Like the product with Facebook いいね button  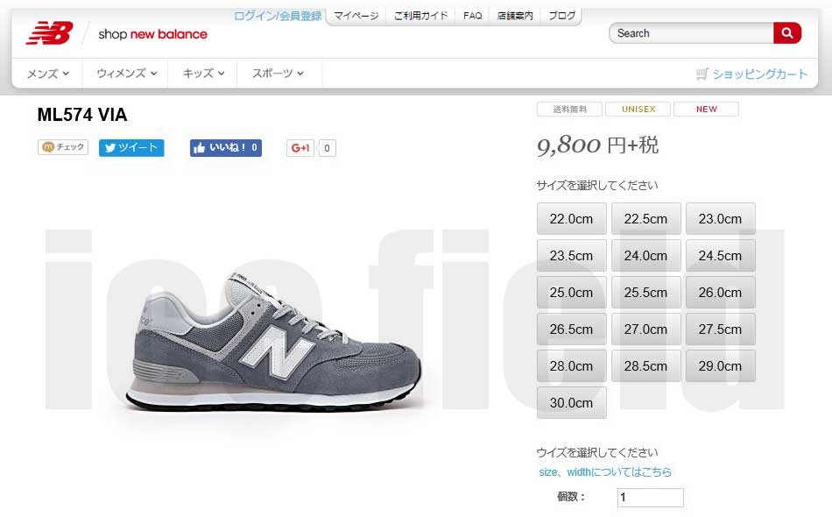point(225,147)
